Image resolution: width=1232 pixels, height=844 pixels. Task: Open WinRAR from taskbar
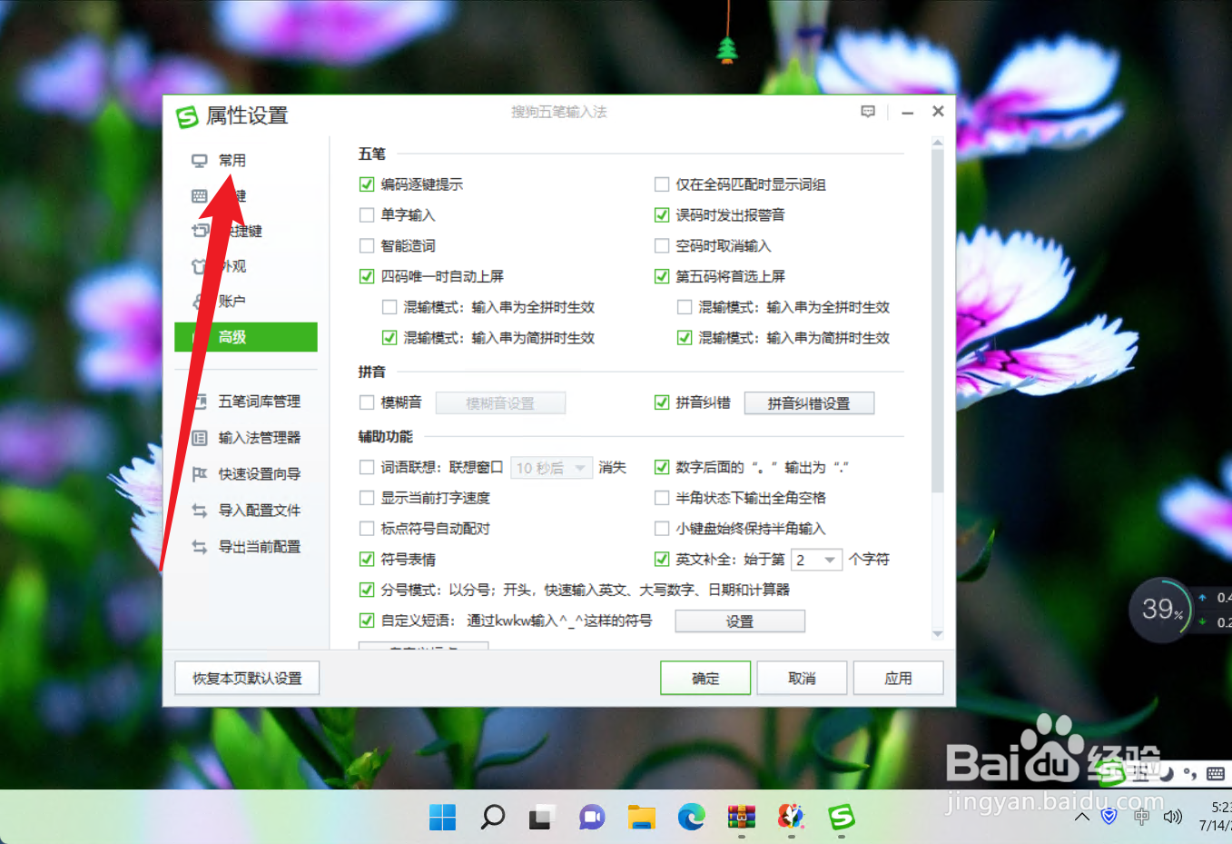[x=742, y=817]
